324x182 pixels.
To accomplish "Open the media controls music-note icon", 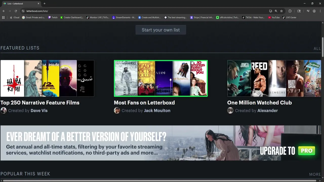I will pyautogui.click(x=308, y=11).
